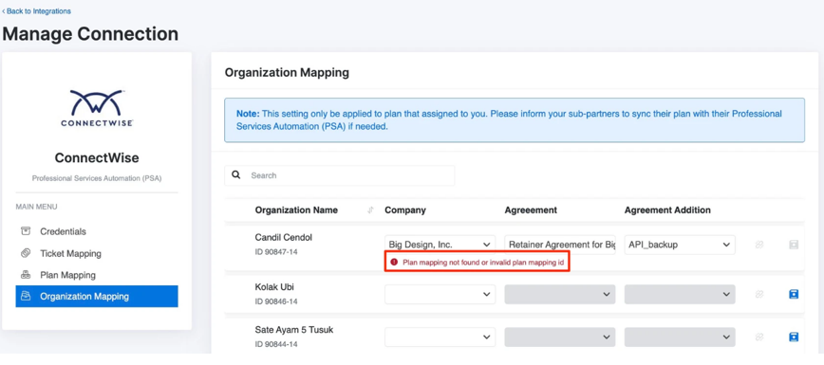Image resolution: width=824 pixels, height=365 pixels.
Task: Click the save icon for Sate Ayam 5 Tusuk row
Action: 794,337
